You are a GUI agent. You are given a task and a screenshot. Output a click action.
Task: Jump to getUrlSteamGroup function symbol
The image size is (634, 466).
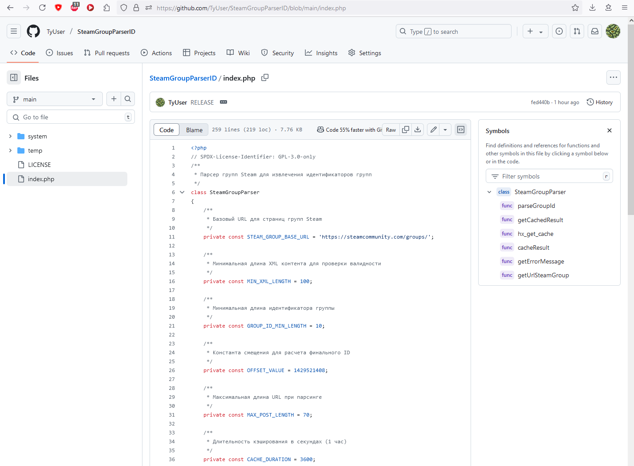pos(543,275)
